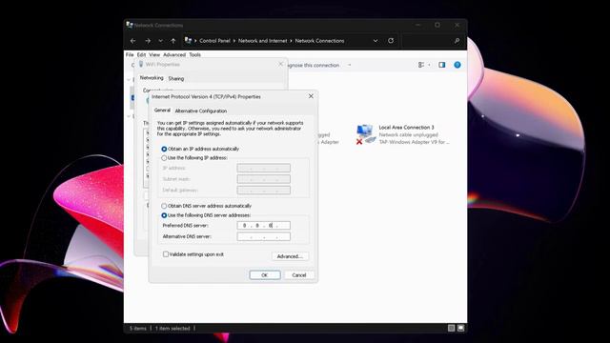This screenshot has width=610, height=343.
Task: Select Obtain an IP address automatically
Action: [x=164, y=149]
